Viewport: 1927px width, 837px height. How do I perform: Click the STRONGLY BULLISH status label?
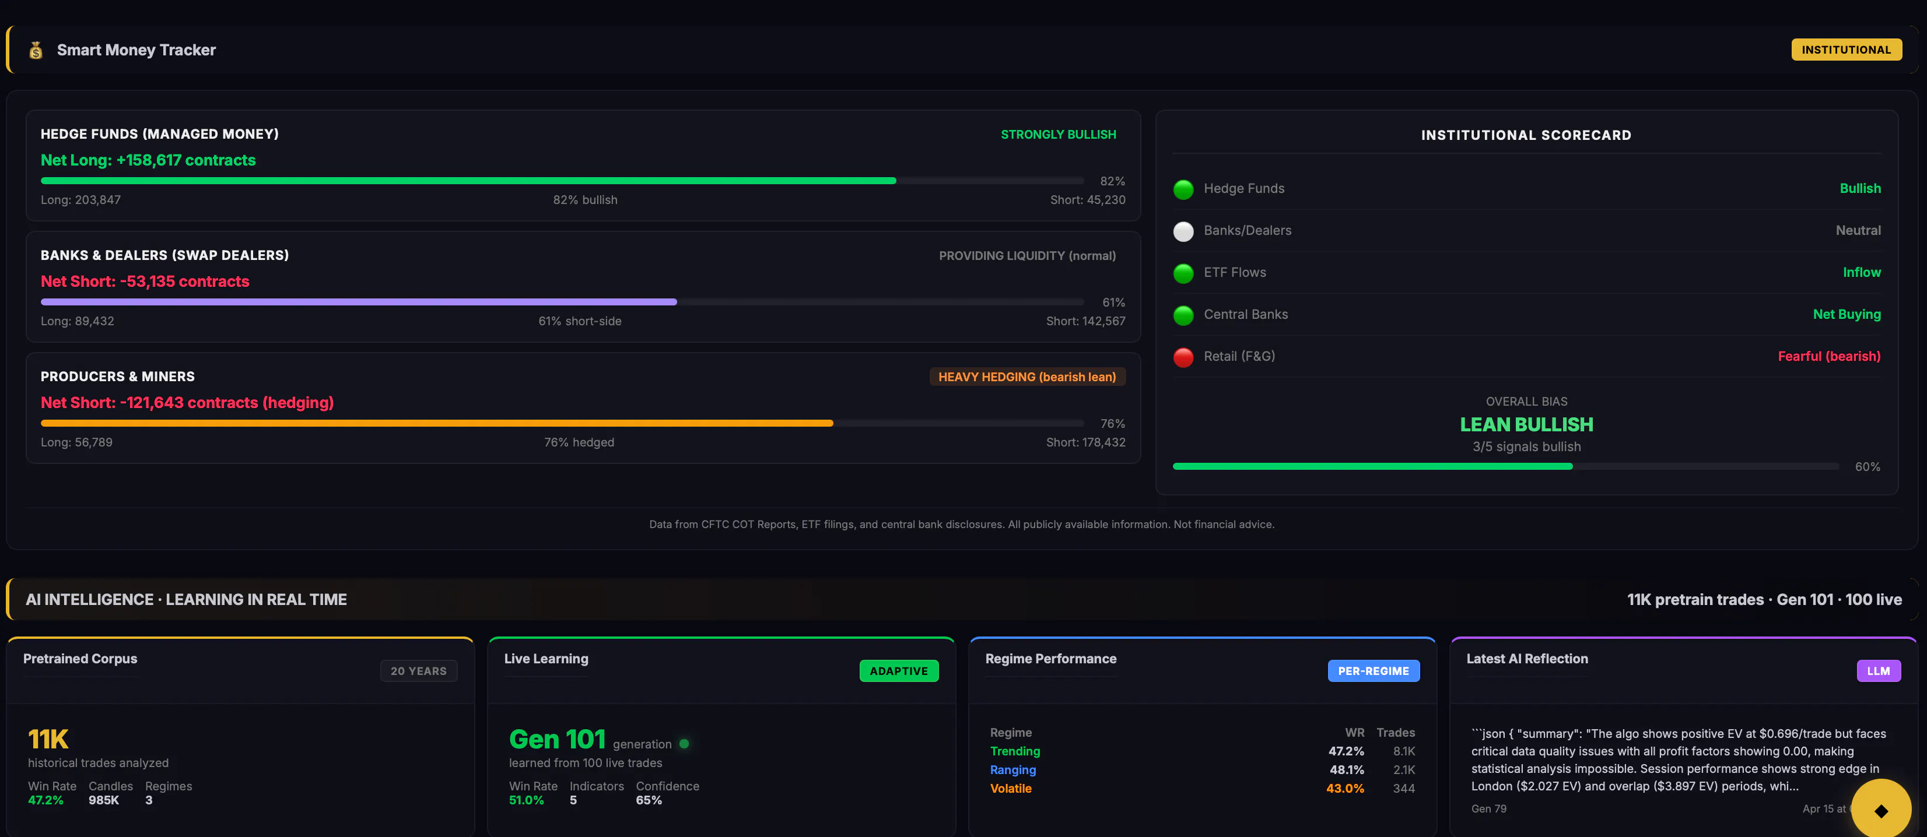point(1059,135)
